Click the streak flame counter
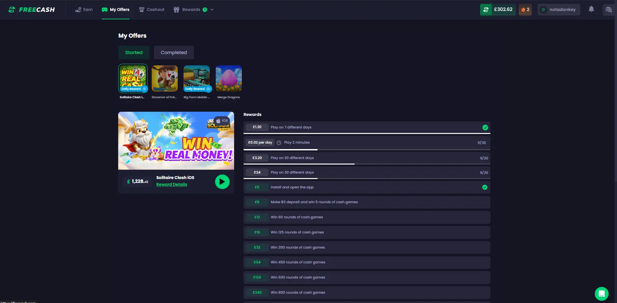 (525, 10)
